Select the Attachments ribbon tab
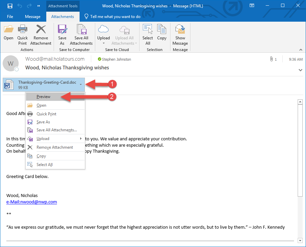The image size is (306, 247). click(63, 17)
